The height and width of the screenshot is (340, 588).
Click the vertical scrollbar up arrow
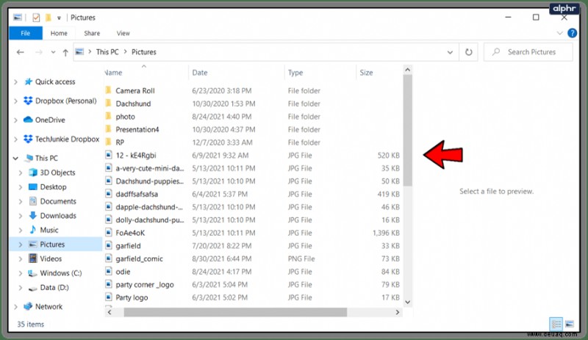(408, 70)
